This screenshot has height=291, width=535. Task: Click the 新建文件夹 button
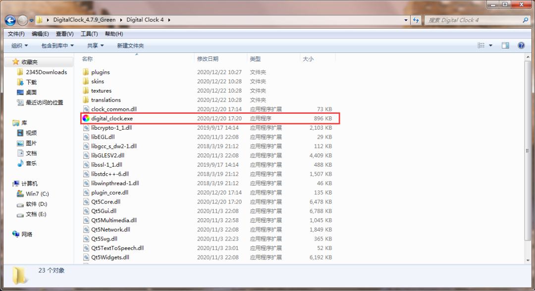130,46
